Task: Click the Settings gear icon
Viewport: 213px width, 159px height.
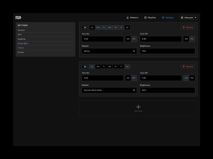Action: (163, 17)
